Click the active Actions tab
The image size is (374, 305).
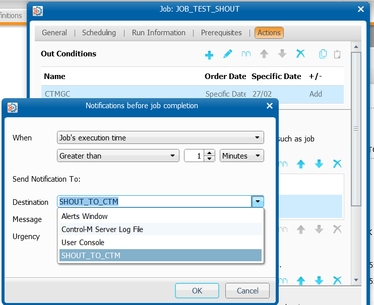(x=269, y=33)
